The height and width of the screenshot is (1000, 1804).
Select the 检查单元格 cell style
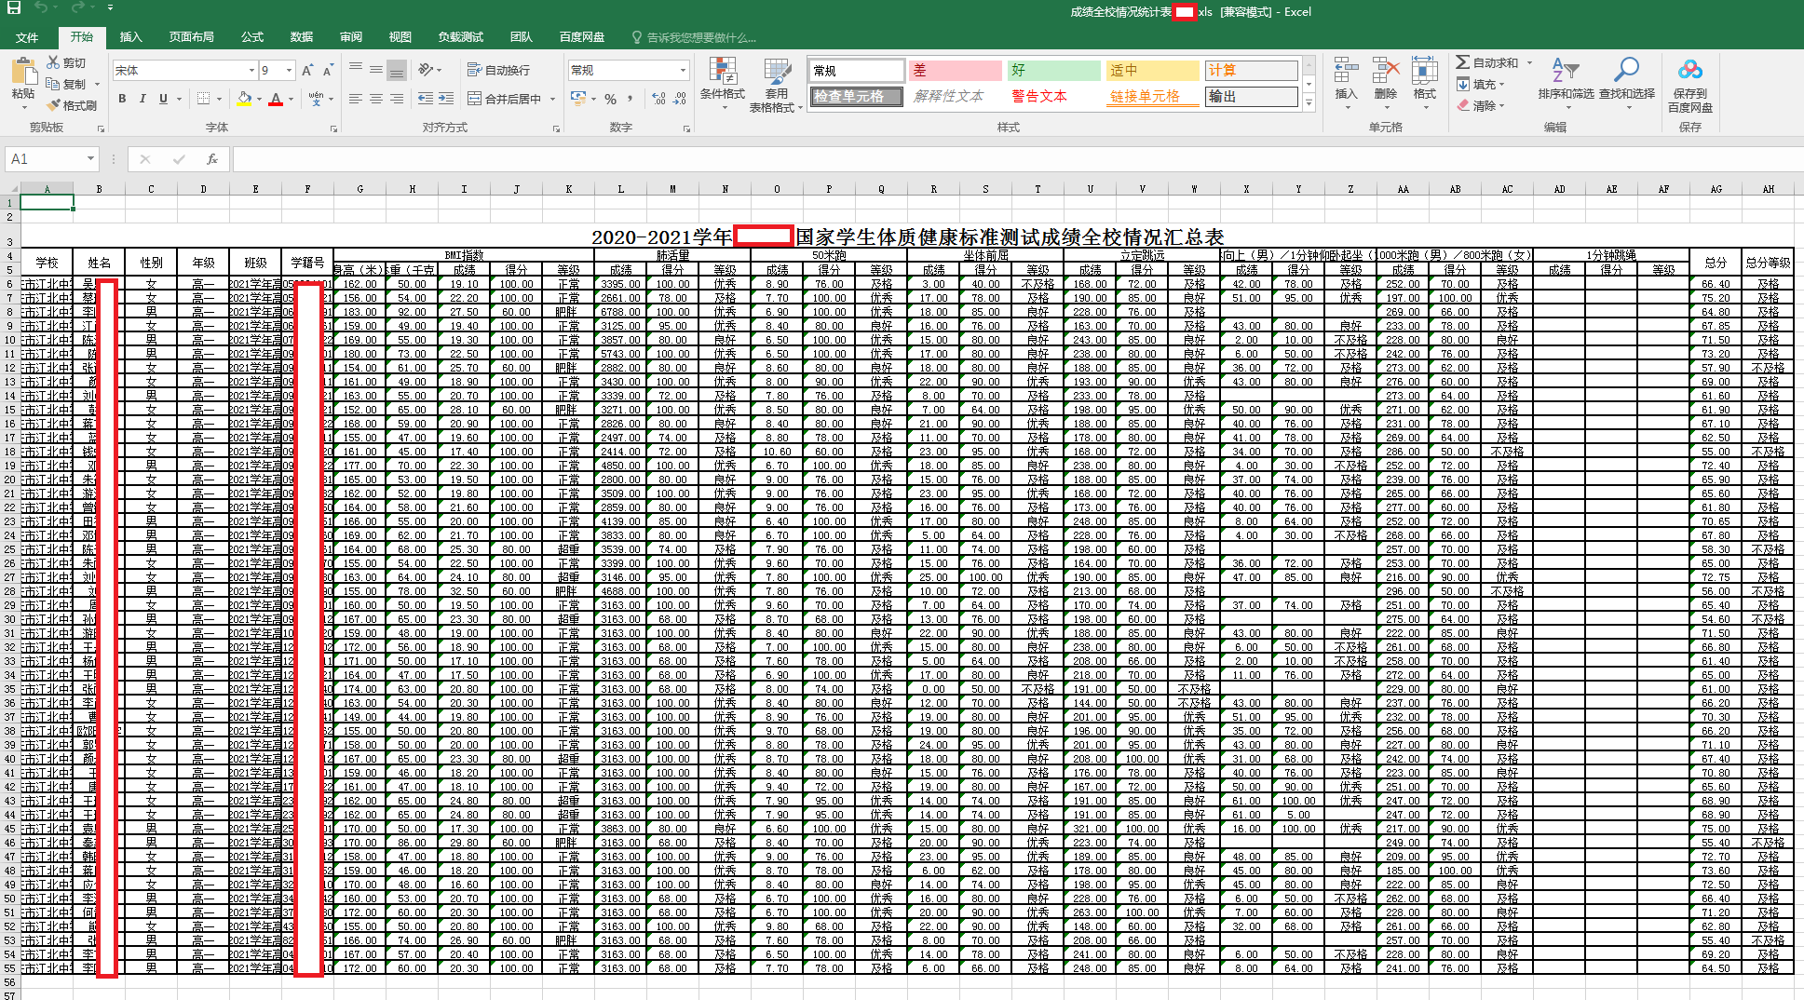coord(856,97)
